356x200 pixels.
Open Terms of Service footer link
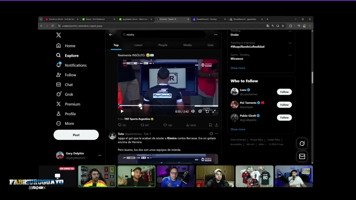point(238,140)
